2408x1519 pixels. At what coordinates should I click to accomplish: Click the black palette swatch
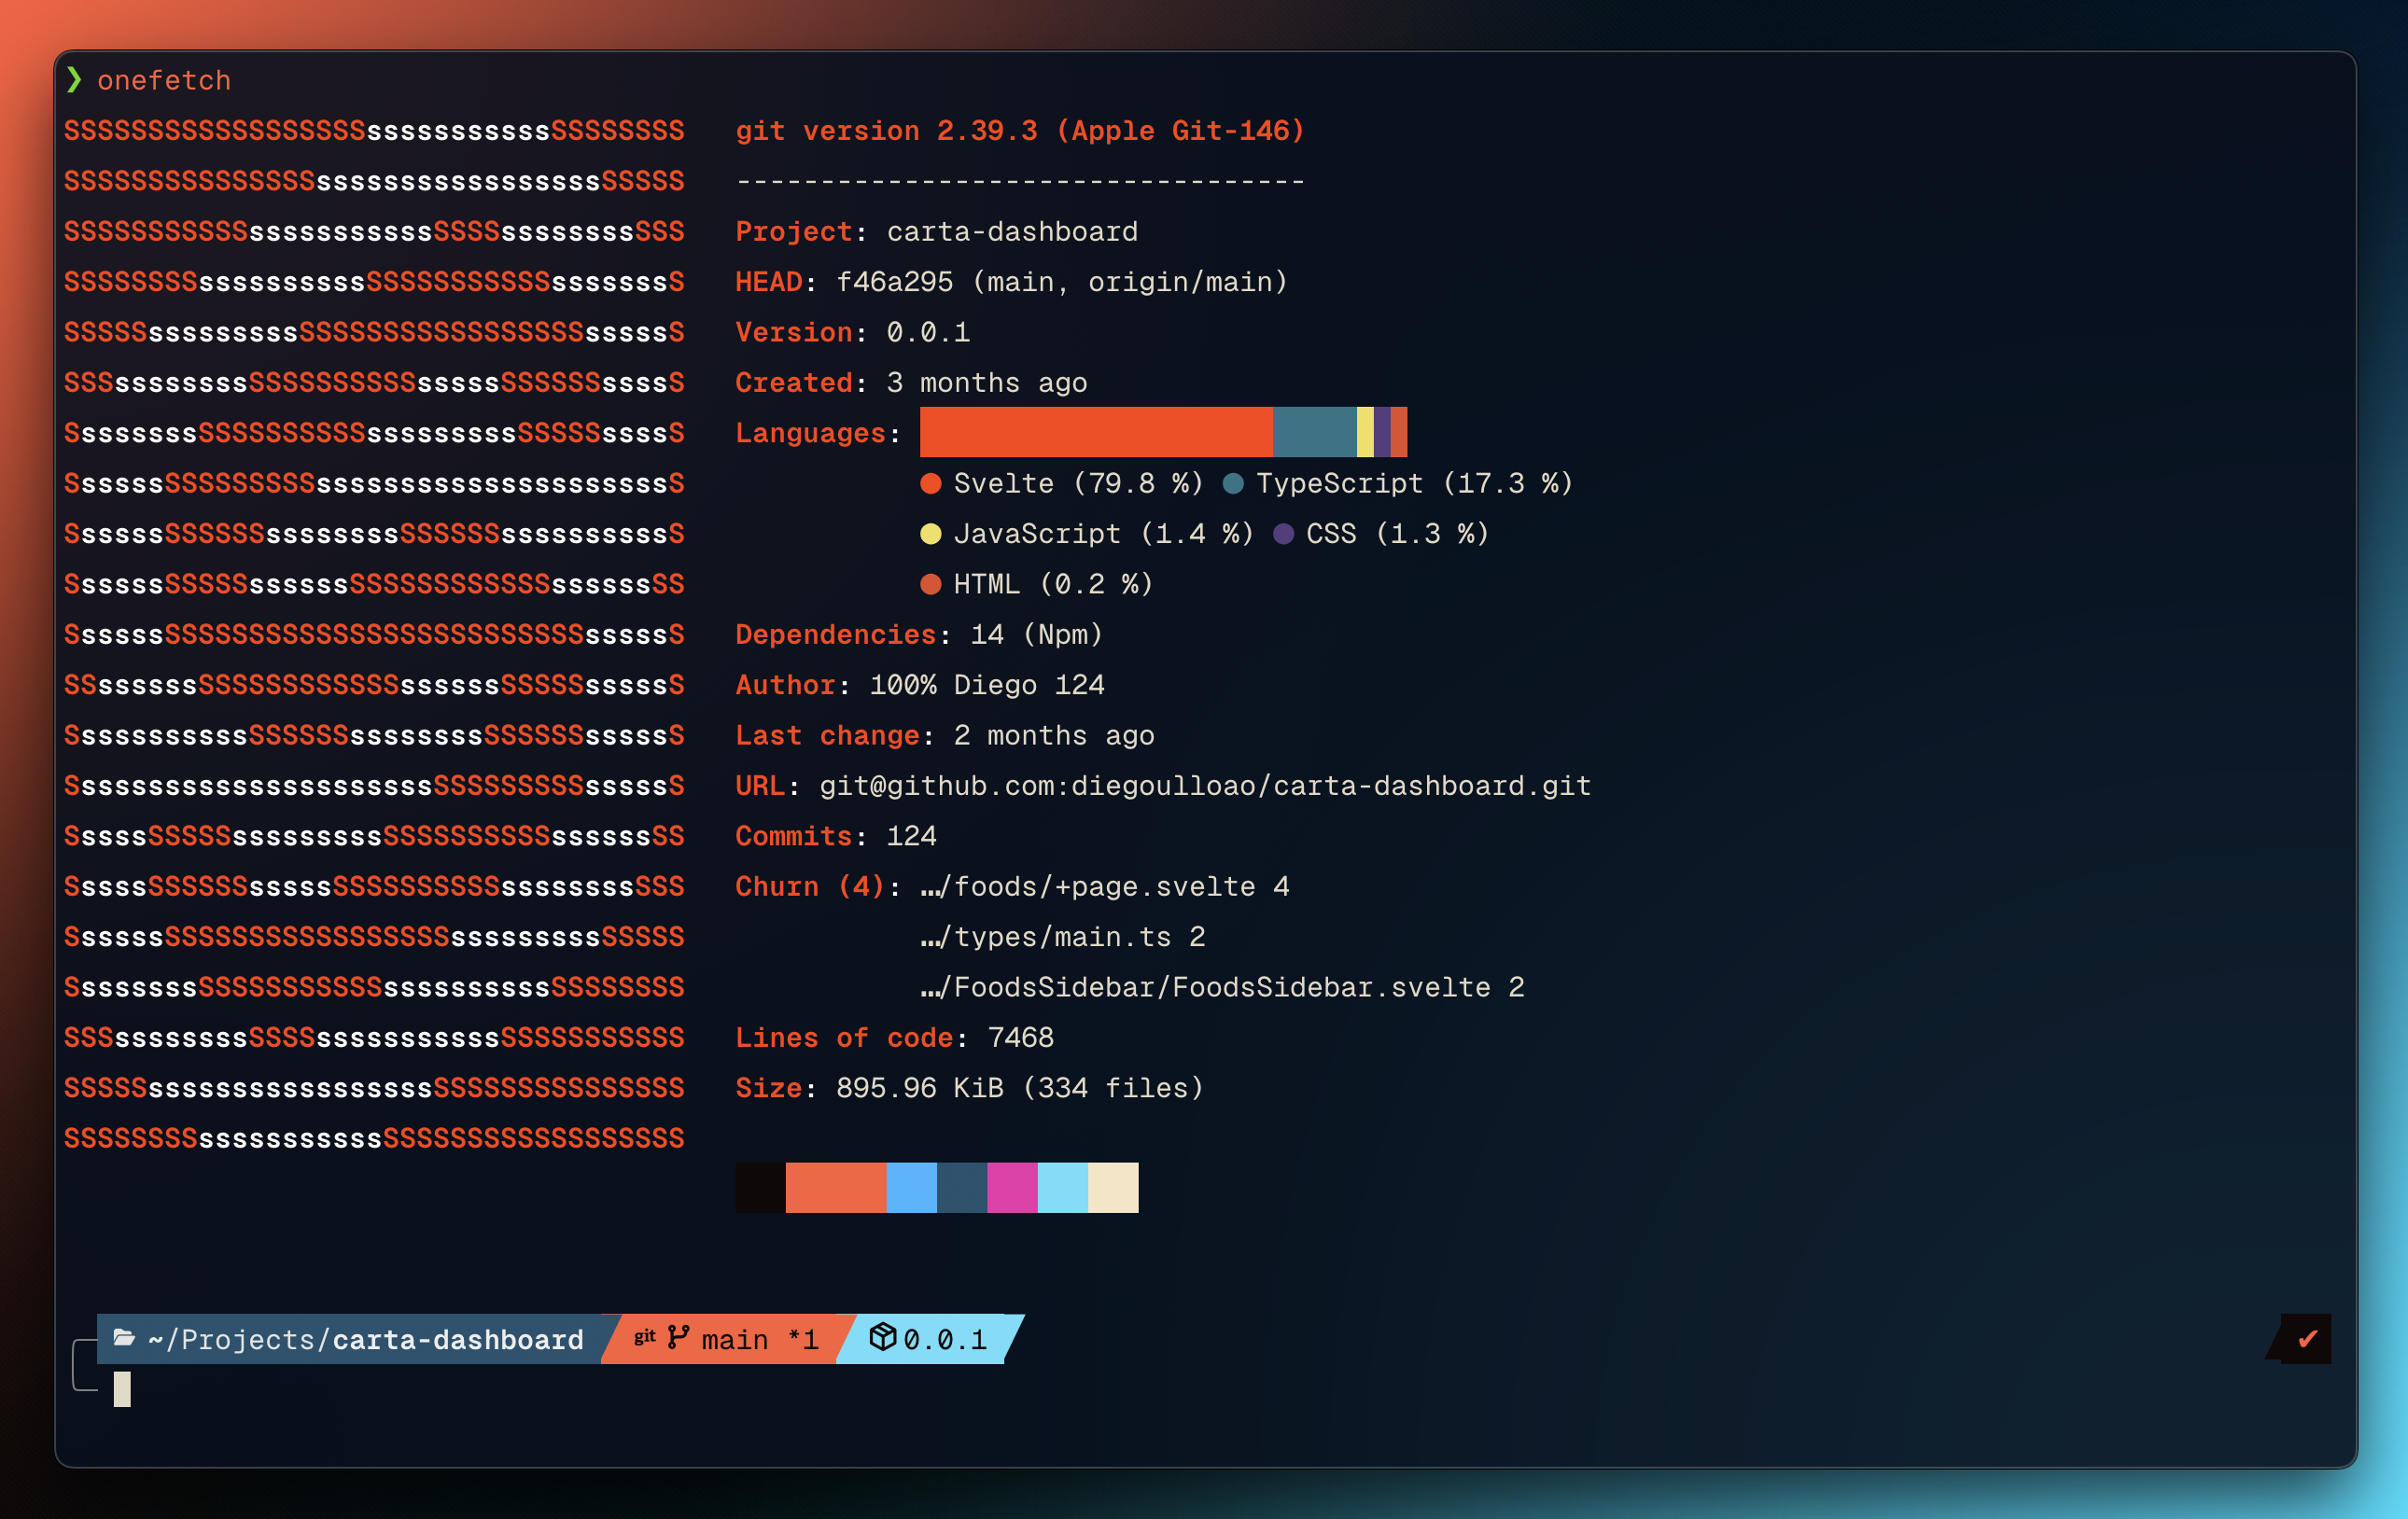pos(760,1187)
